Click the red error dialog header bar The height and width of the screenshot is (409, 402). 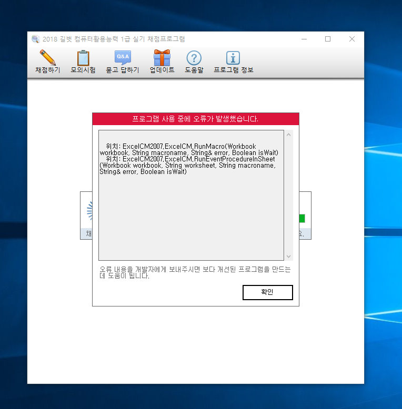[195, 119]
